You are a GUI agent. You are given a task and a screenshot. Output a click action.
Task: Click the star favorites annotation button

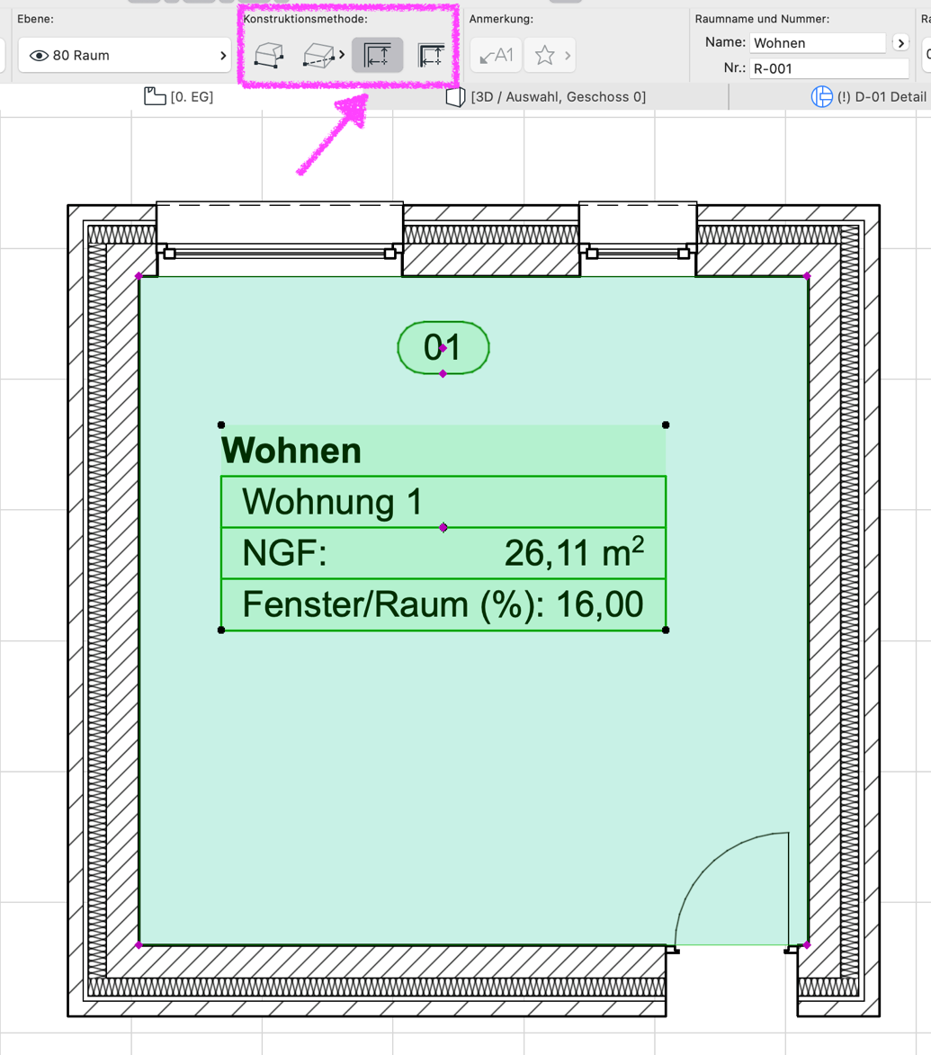544,55
